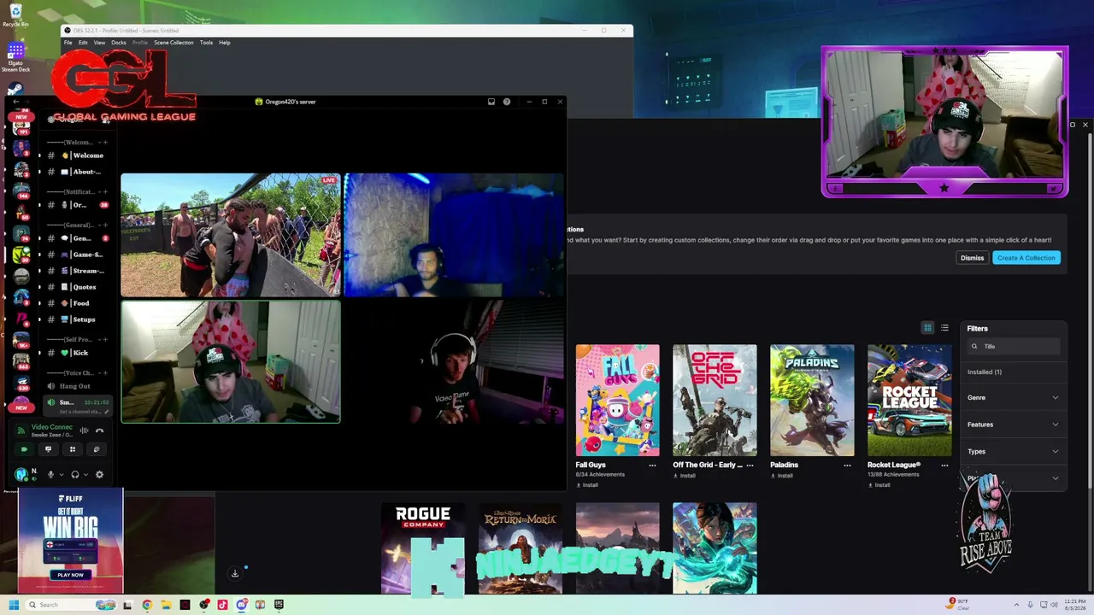Expand microphone input options arrow
The width and height of the screenshot is (1094, 615).
(62, 474)
